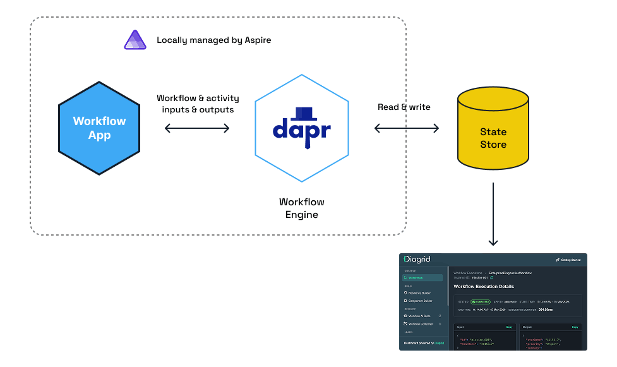The width and height of the screenshot is (617, 367).
Task: Click the dapr logo hexagon
Action: 302,128
